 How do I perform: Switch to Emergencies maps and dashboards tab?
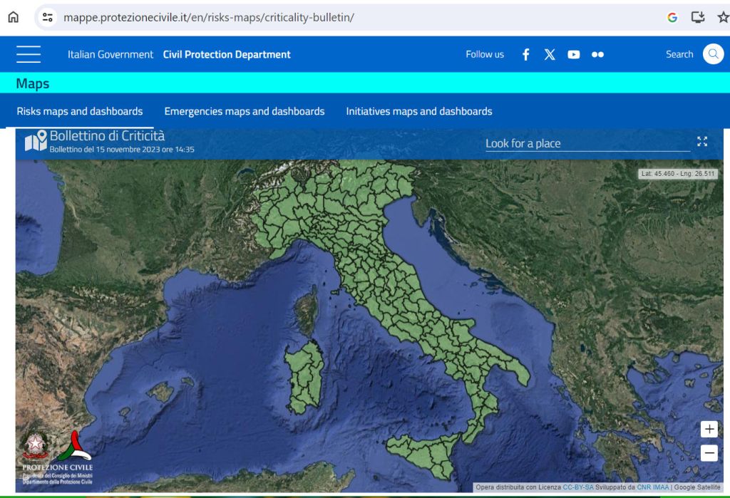pyautogui.click(x=245, y=111)
